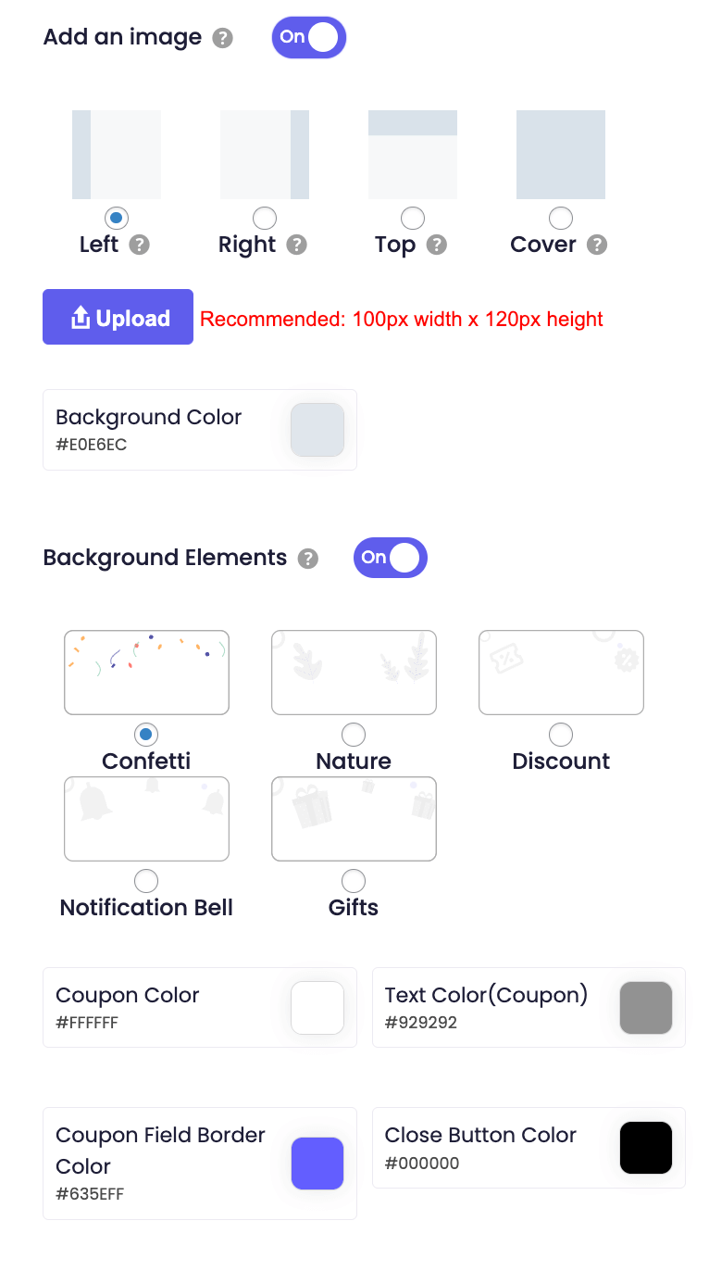Click the help icon beside Top
Image resolution: width=709 pixels, height=1271 pixels.
tap(436, 245)
